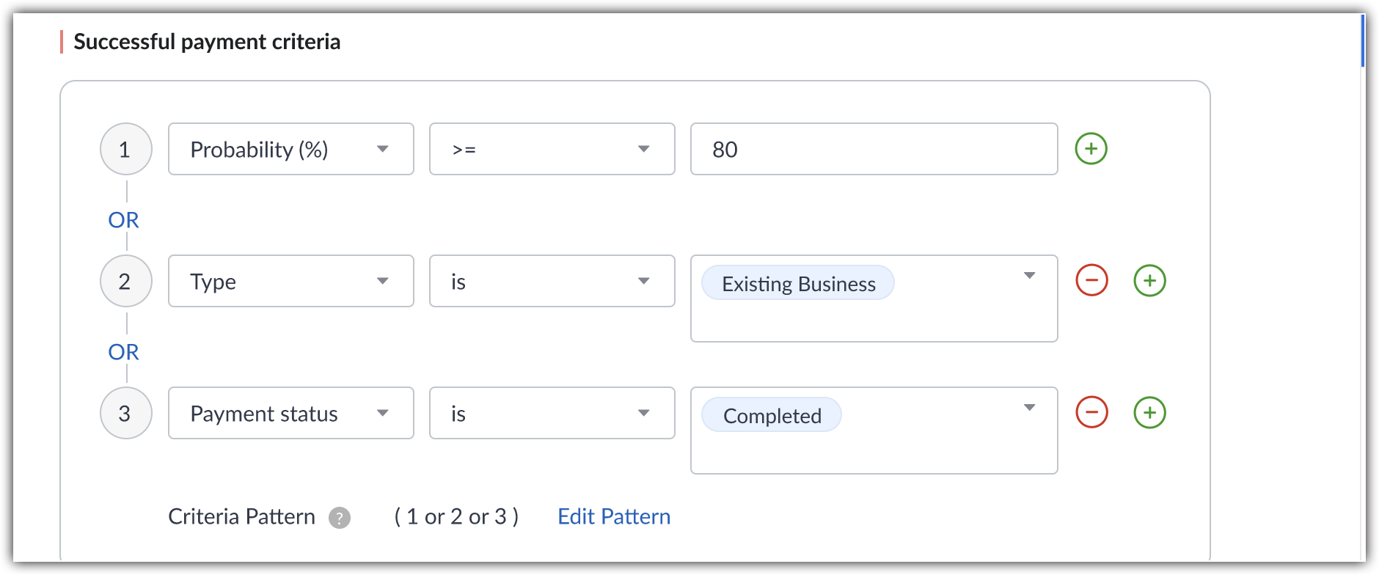Click the Completed tag
This screenshot has width=1379, height=575.
772,415
